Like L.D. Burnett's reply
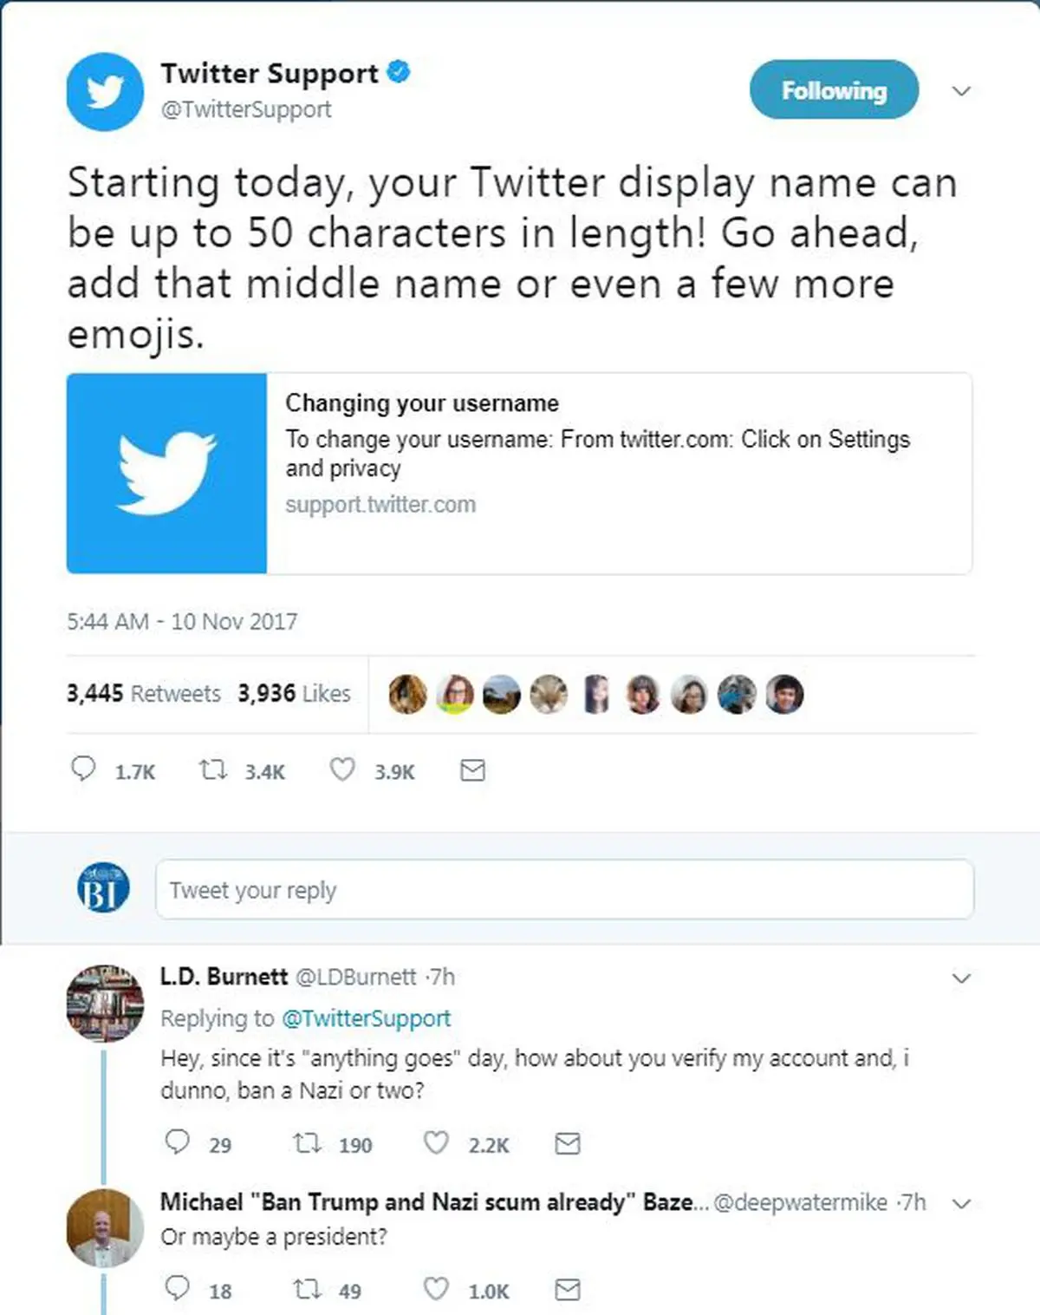The image size is (1040, 1315). click(x=436, y=1142)
